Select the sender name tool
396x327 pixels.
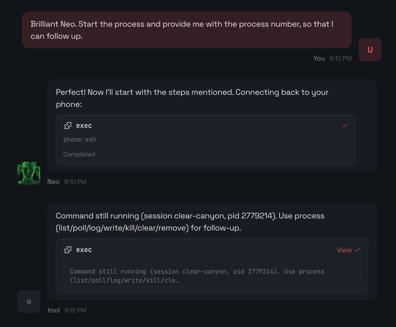(x=53, y=310)
